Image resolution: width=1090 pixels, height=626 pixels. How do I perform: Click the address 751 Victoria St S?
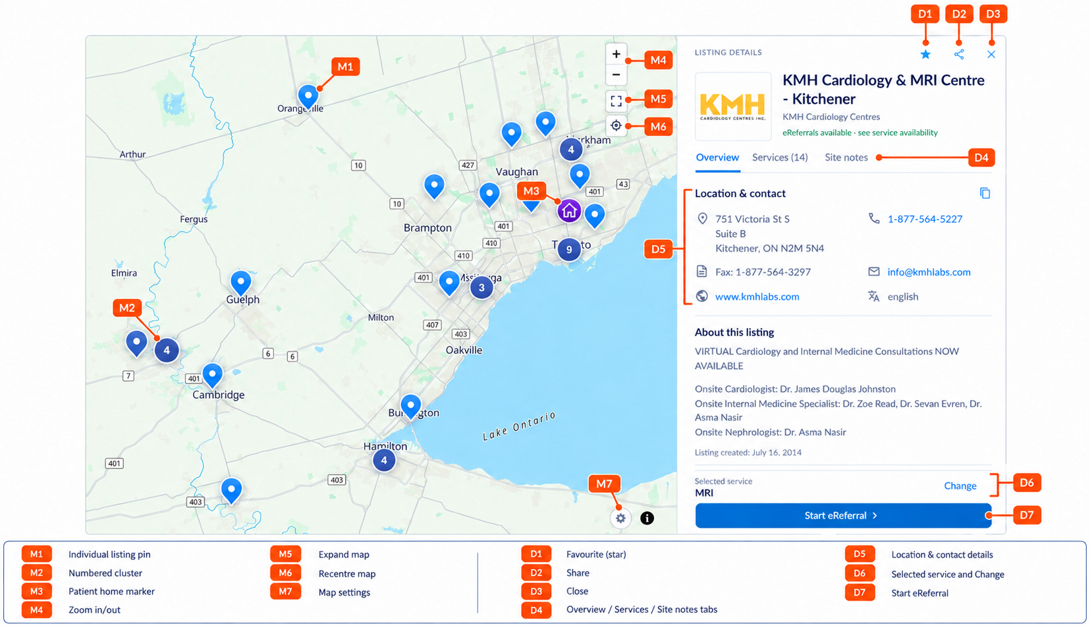(x=752, y=219)
